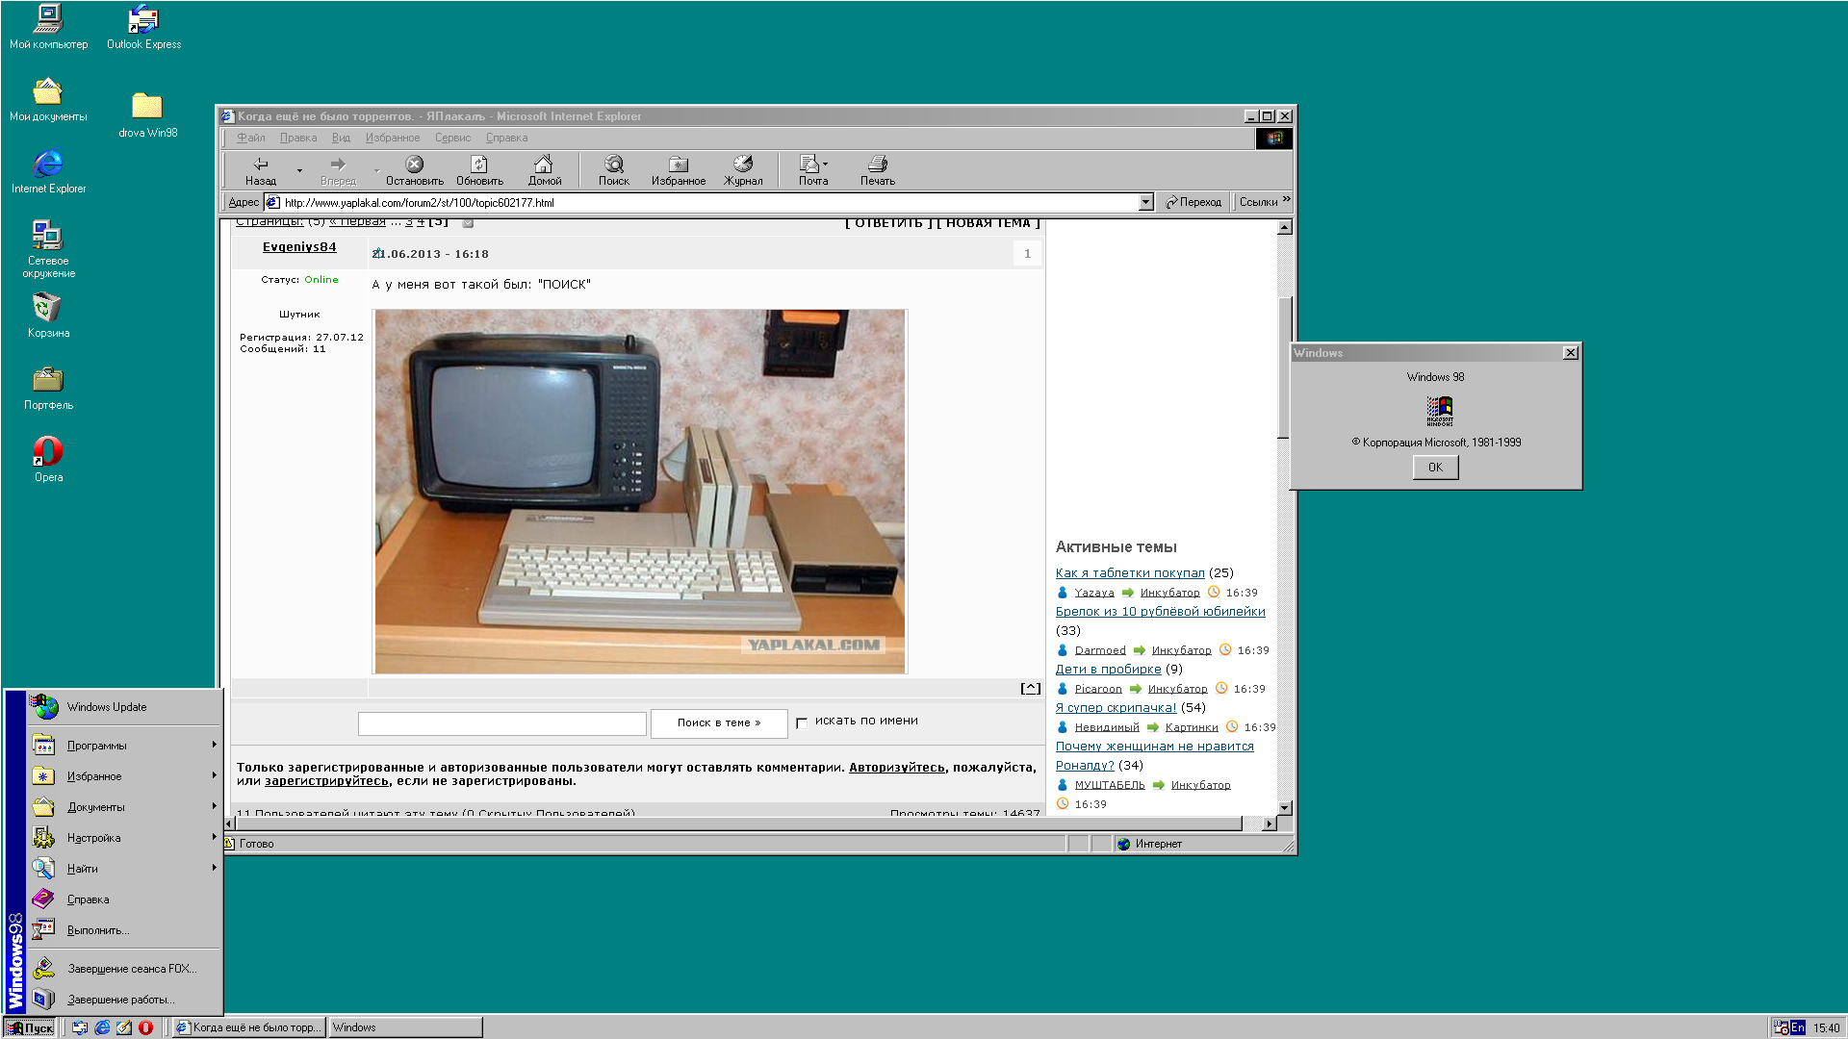Click the Пуск (Start) button

30,1027
